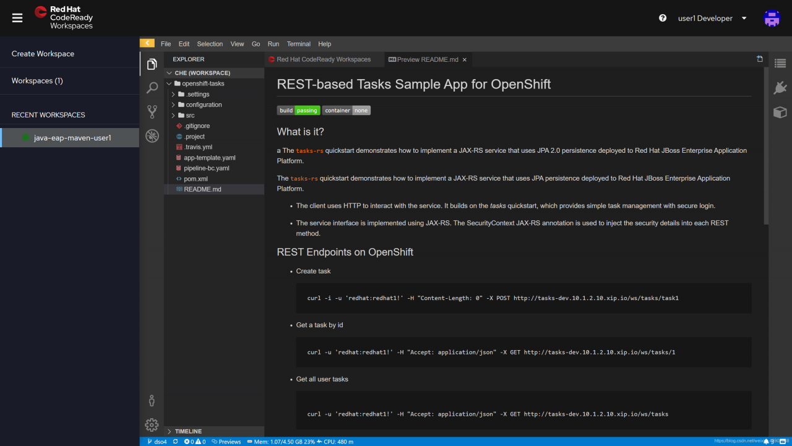The width and height of the screenshot is (792, 446).
Task: Open the Run menu
Action: [273, 44]
